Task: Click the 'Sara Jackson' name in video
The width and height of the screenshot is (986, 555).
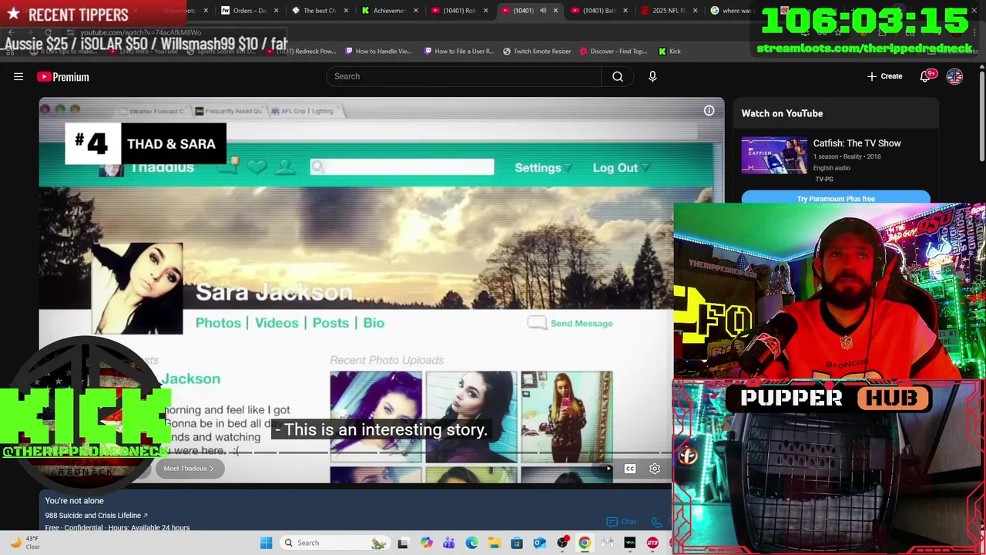Action: [274, 291]
